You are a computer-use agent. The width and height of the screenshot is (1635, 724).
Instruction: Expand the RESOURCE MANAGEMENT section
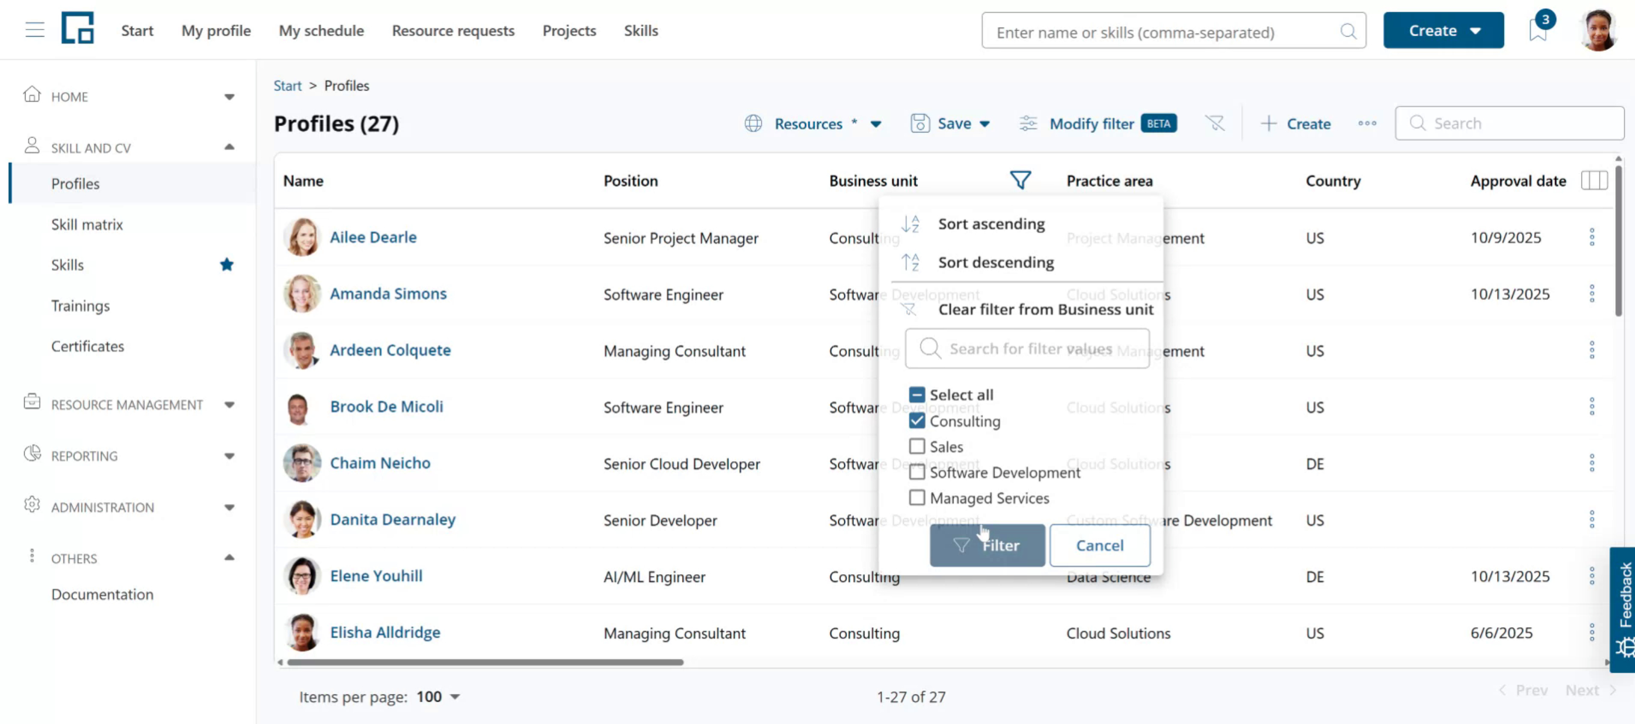coord(229,404)
